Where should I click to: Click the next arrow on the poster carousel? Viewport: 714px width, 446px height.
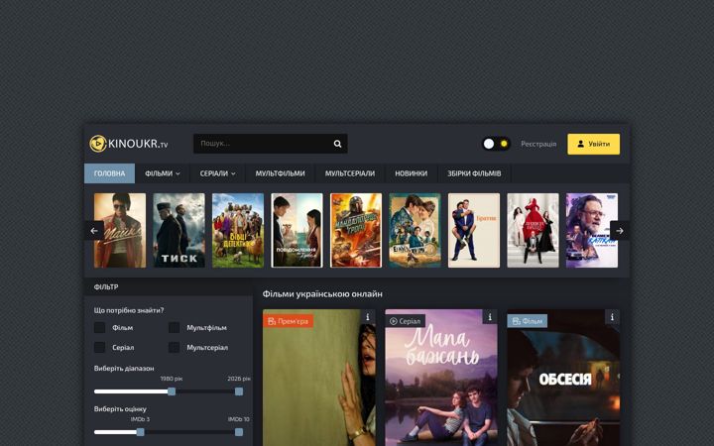click(619, 231)
